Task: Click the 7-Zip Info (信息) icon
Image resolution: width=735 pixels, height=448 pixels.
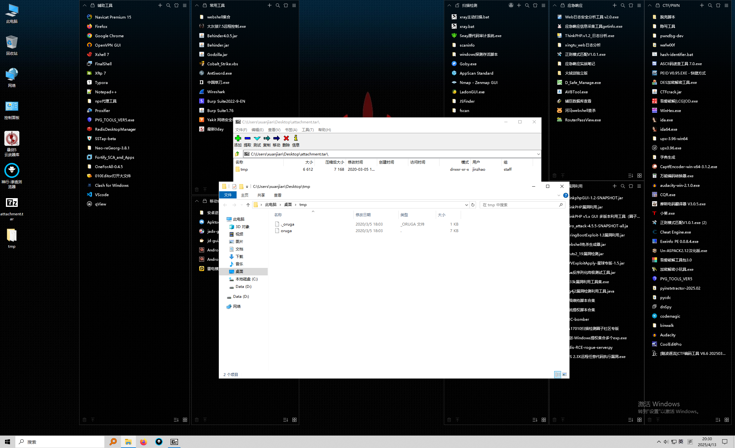Action: [295, 141]
